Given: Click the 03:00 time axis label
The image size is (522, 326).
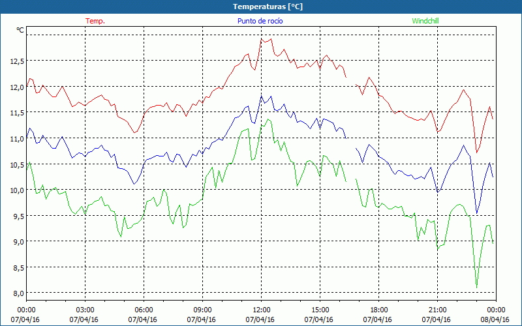Looking at the screenshot, I should 85,310.
